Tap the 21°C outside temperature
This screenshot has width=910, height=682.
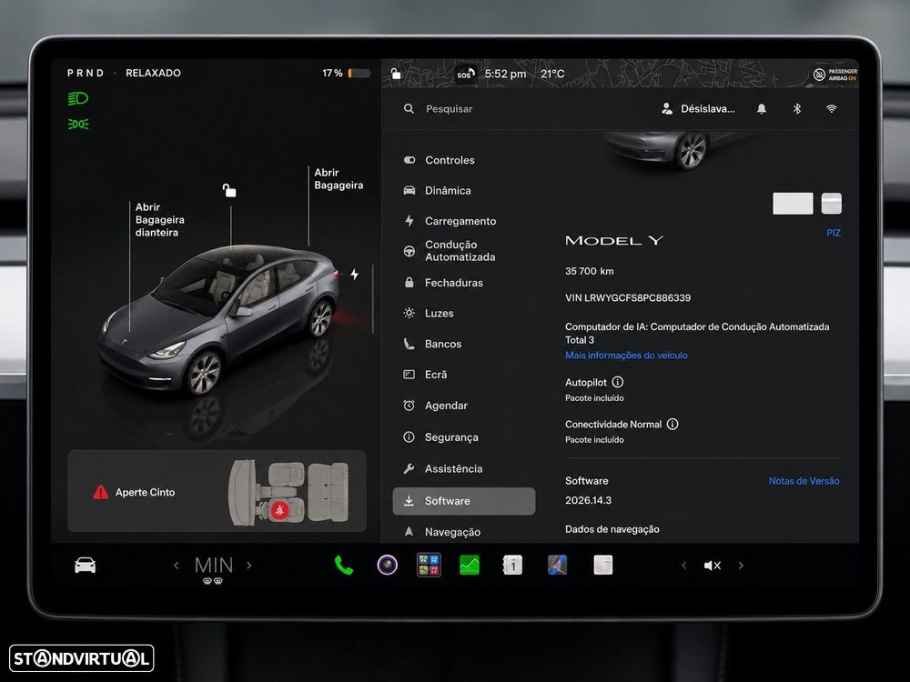tap(552, 74)
